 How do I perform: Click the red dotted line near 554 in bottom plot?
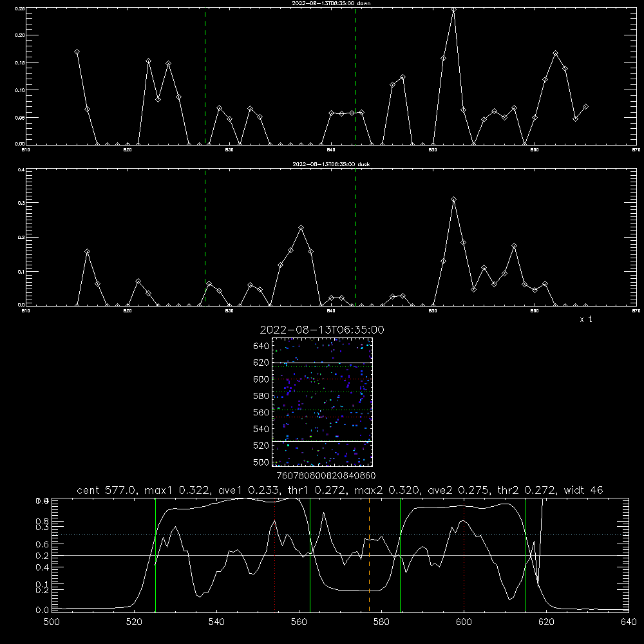coord(275,555)
